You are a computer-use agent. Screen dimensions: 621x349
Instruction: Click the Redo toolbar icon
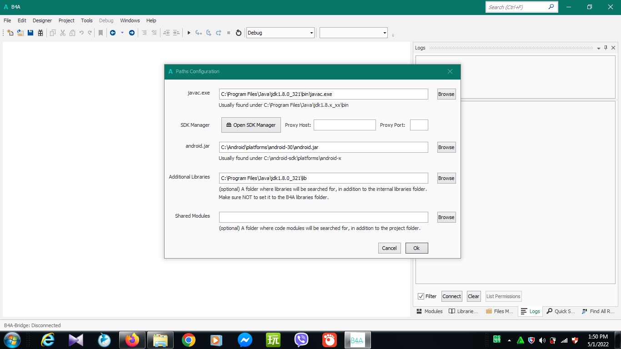pyautogui.click(x=90, y=33)
